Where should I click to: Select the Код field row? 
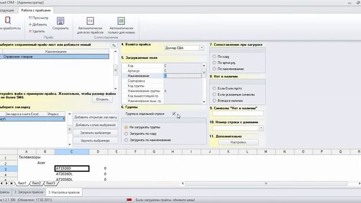[162, 66]
